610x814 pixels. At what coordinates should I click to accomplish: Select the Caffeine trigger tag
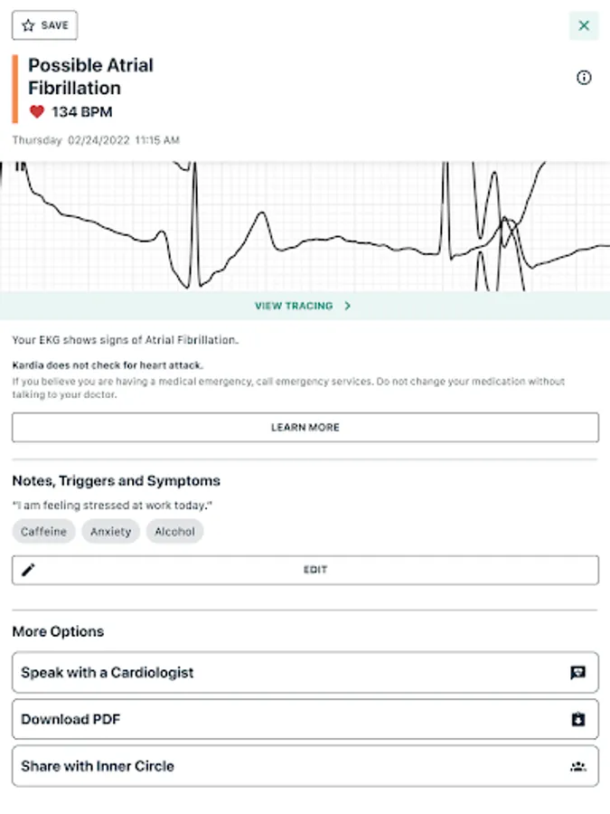43,532
